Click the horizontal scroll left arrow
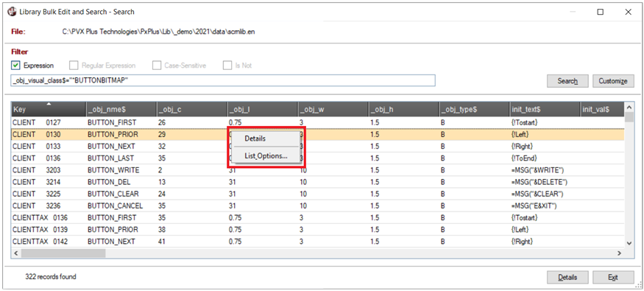This screenshot has width=644, height=291. tap(16, 253)
